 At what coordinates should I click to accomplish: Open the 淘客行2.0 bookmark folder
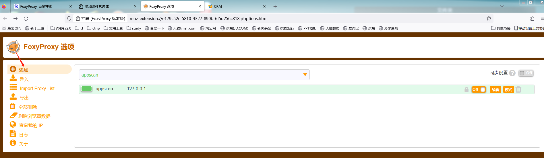tap(61, 28)
